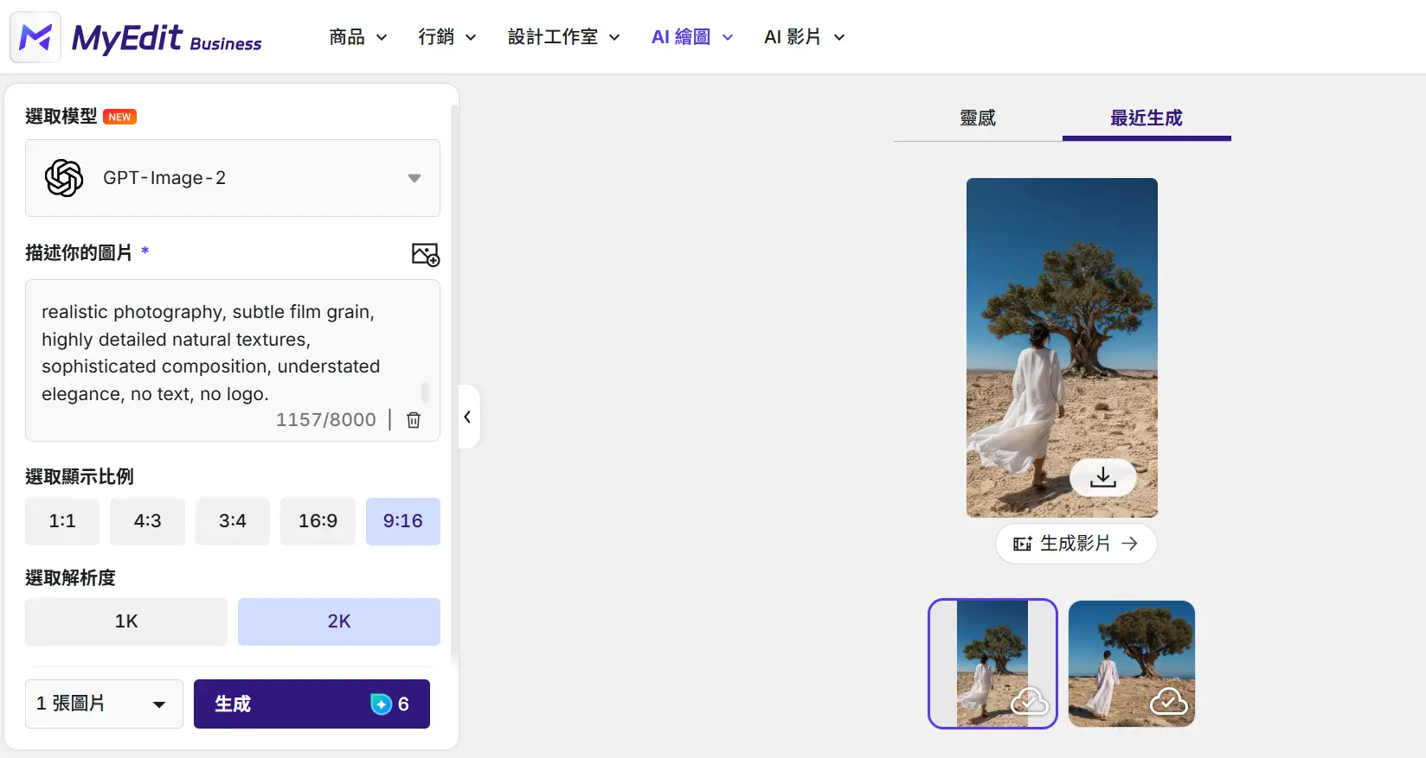1426x758 pixels.
Task: Click the 選取解析度 label
Action: [70, 578]
